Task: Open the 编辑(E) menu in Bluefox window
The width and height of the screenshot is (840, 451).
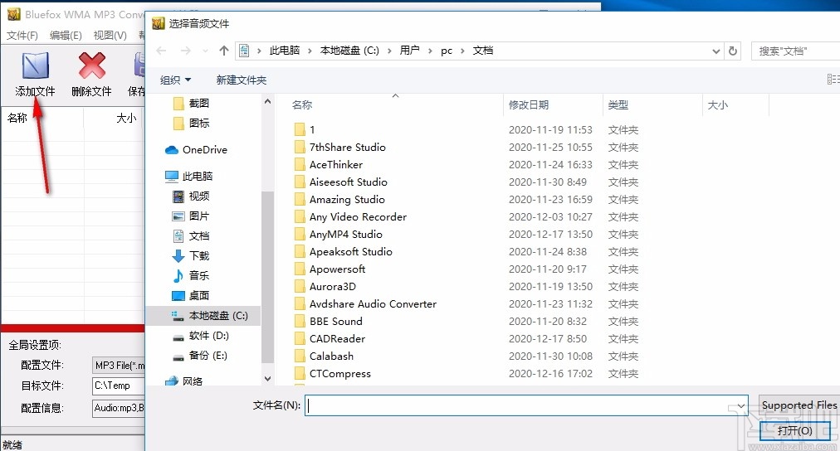Action: point(66,36)
